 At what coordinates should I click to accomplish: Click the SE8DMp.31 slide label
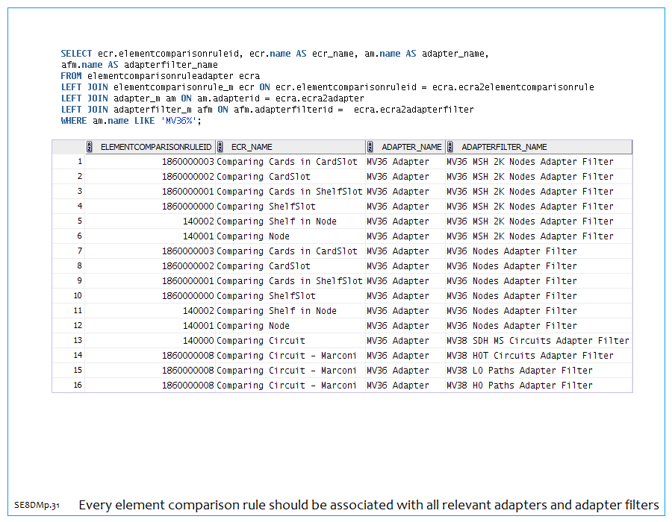point(37,506)
